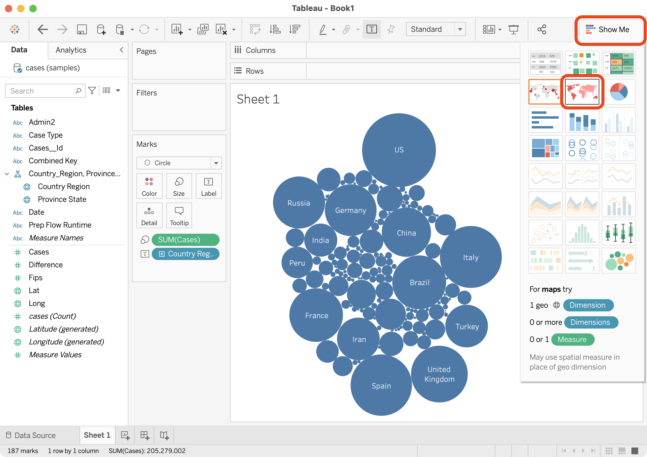
Task: Click the Sort Ascending toolbar icon
Action: [x=275, y=29]
